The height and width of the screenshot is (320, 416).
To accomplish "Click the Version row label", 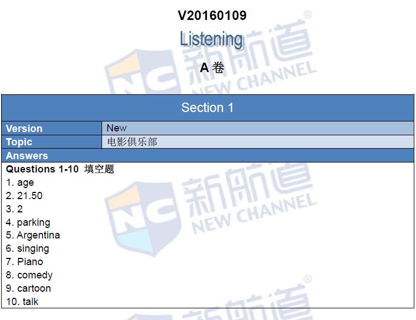I will pos(24,128).
